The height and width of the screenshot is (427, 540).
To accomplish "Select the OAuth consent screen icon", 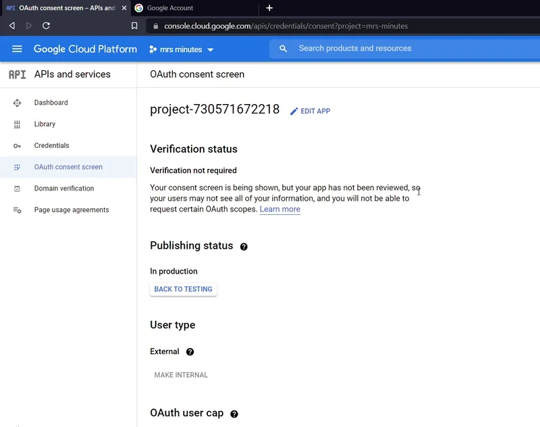I will tap(16, 167).
